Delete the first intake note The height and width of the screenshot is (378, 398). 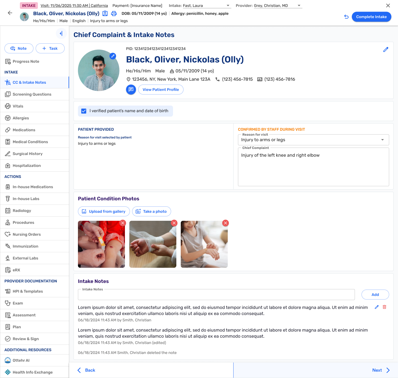point(384,307)
